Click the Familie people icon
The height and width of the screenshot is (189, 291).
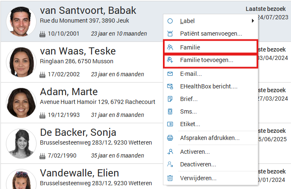170,47
